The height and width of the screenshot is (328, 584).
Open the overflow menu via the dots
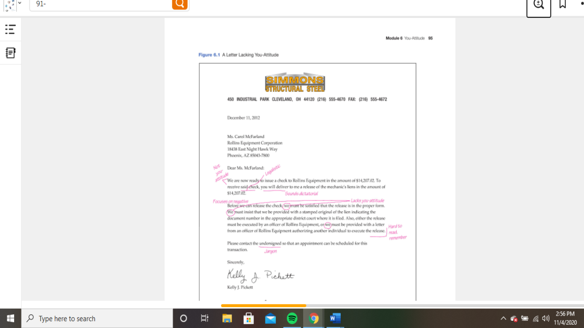click(582, 3)
